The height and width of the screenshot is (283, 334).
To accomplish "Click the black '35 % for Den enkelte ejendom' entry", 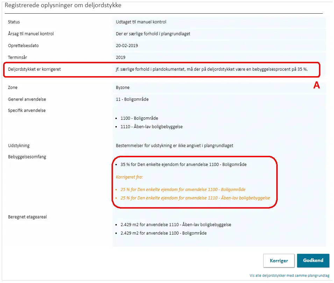I will [183, 164].
